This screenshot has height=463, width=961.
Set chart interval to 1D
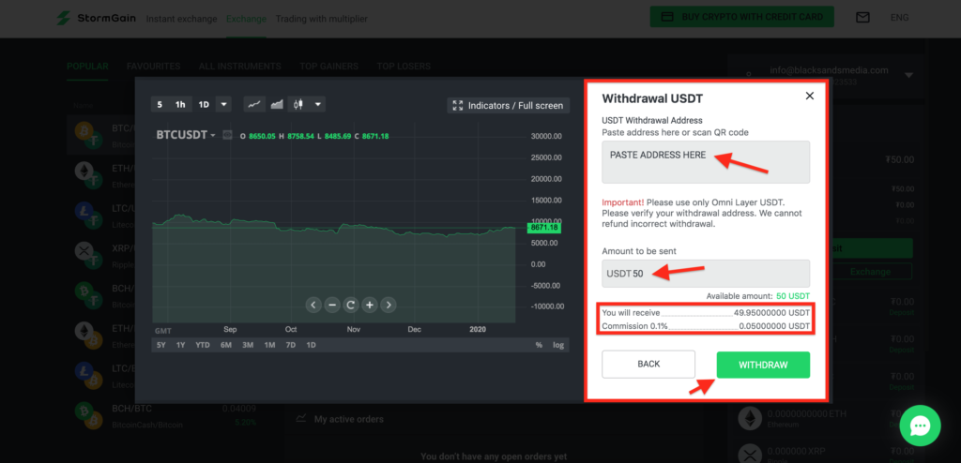[204, 105]
